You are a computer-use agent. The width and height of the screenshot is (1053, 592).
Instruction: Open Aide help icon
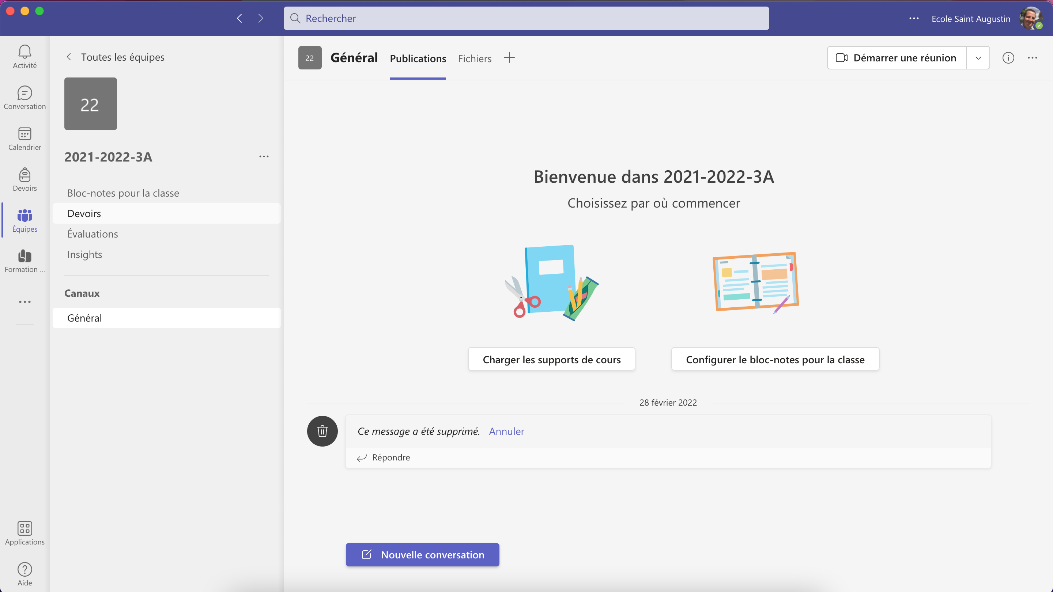(x=24, y=574)
